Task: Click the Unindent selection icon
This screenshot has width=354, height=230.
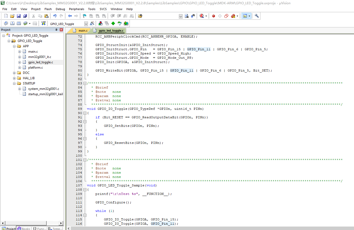Action: (119, 16)
